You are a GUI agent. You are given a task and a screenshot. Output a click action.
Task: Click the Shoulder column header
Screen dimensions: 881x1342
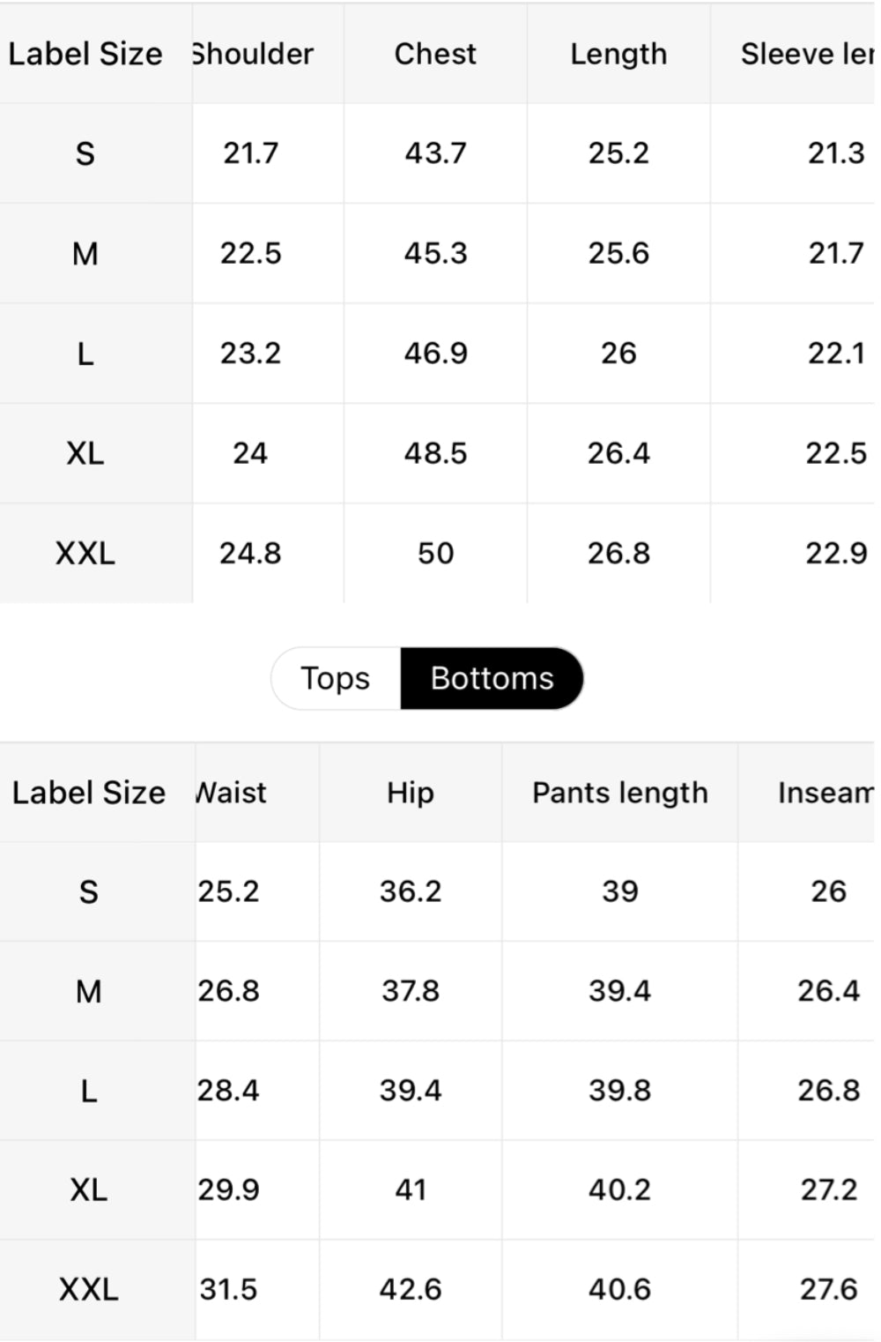pyautogui.click(x=254, y=54)
